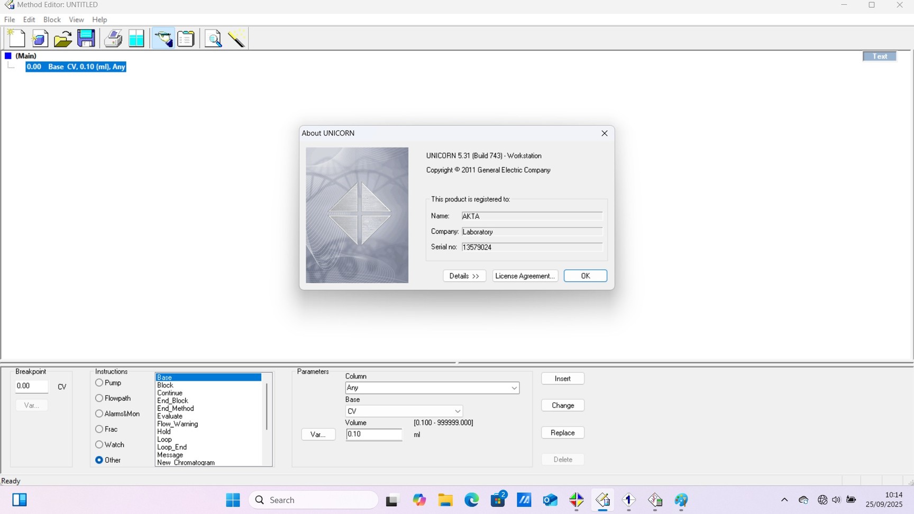The image size is (914, 514).
Task: Click the Volume input field
Action: [x=373, y=435]
